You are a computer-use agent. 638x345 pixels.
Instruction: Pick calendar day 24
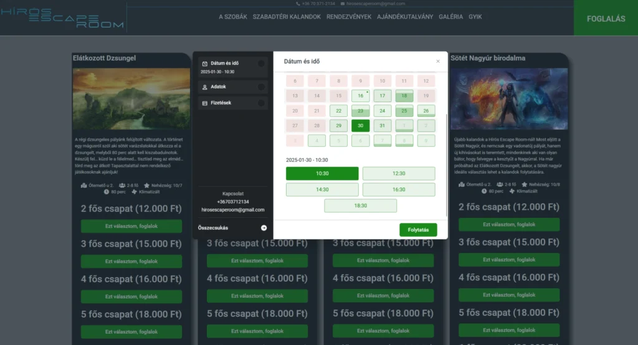pyautogui.click(x=382, y=111)
